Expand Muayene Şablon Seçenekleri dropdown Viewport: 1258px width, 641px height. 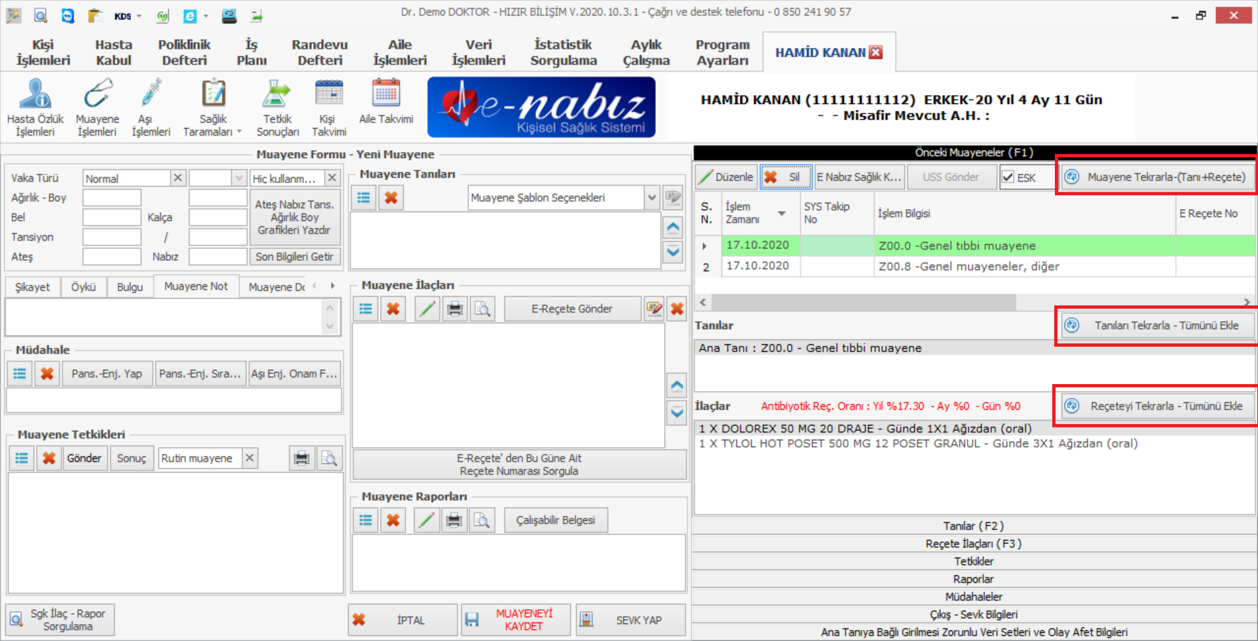(651, 198)
